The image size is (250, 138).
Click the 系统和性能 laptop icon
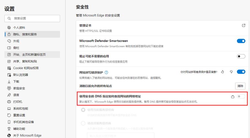point(9,108)
